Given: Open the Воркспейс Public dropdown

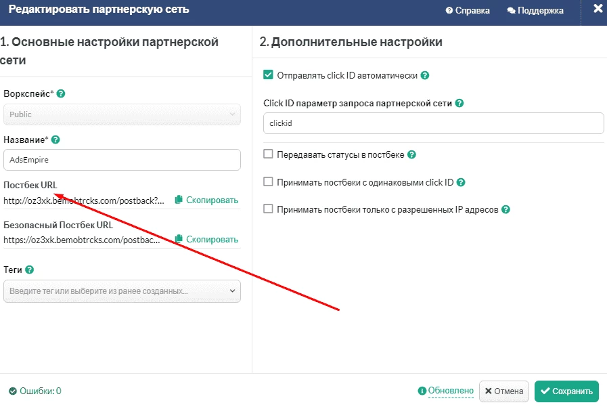Looking at the screenshot, I should click(x=122, y=114).
